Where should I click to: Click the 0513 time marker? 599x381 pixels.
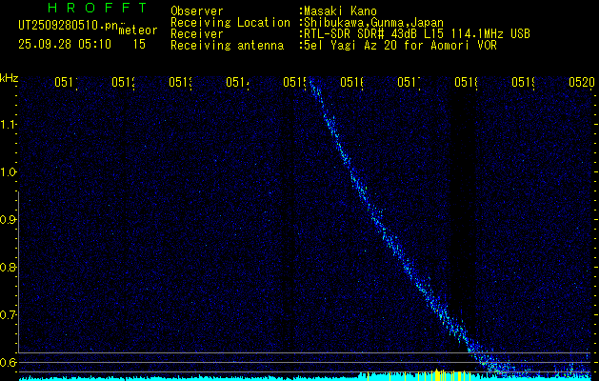(x=180, y=83)
